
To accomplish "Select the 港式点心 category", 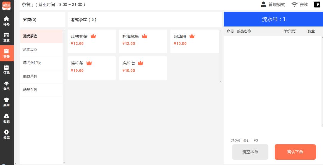I will point(41,50).
